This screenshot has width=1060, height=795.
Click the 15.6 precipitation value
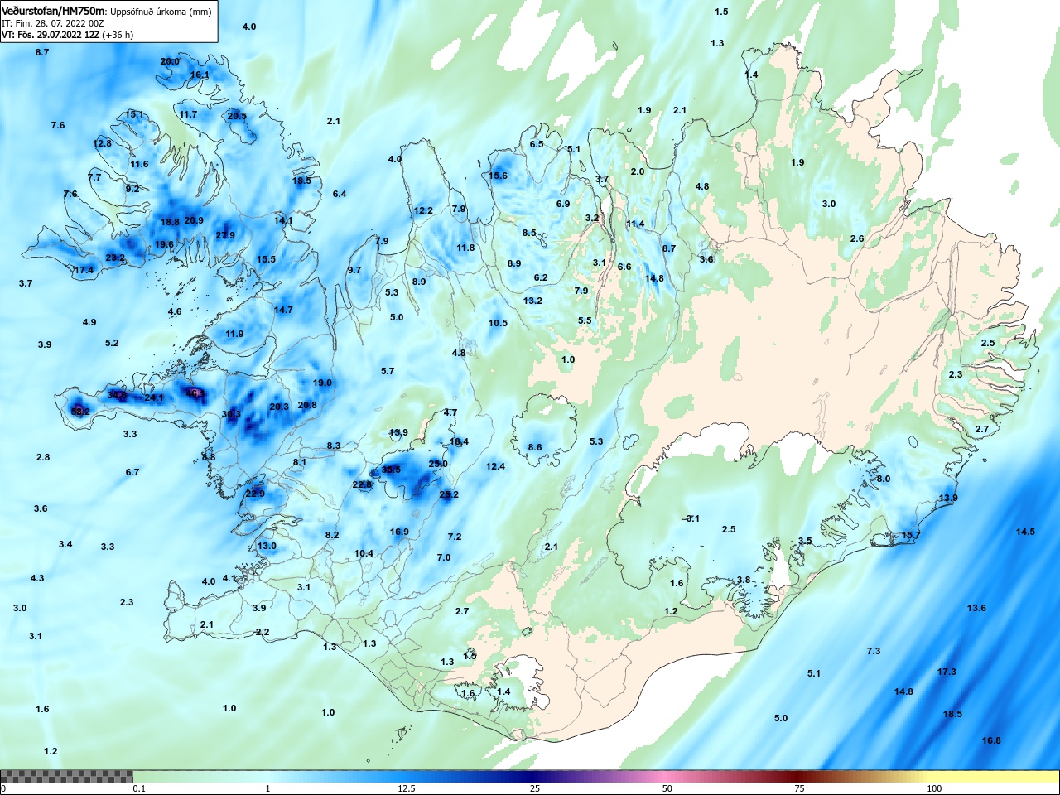[498, 176]
